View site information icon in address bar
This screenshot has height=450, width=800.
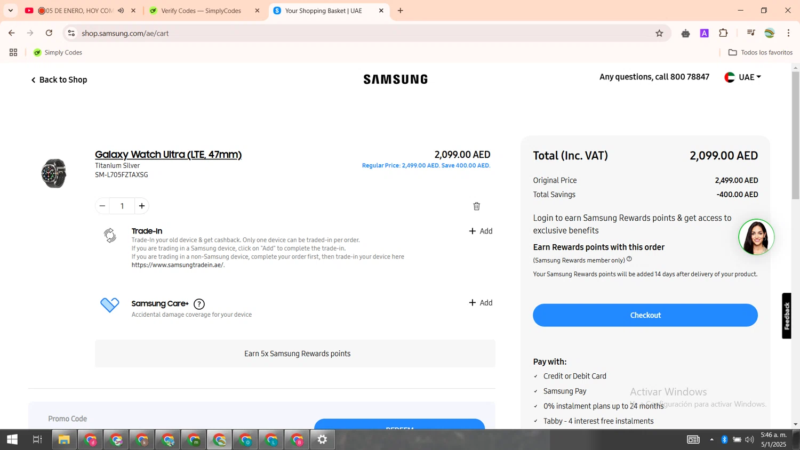[x=71, y=33]
